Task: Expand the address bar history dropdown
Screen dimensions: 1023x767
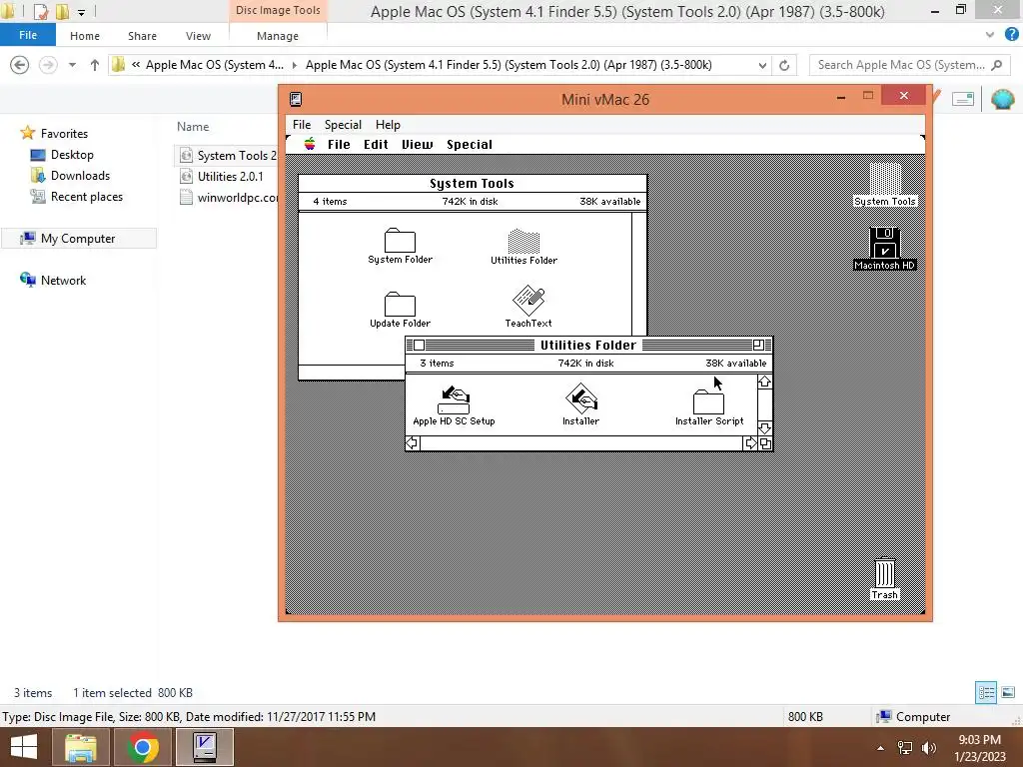Action: coord(762,65)
